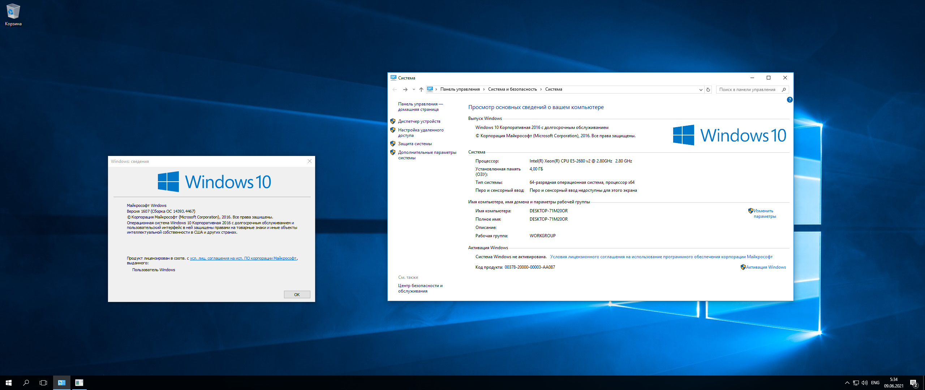Screen dimensions: 925x390
Task: Open recent locations dropdown arrow
Action: tap(414, 90)
